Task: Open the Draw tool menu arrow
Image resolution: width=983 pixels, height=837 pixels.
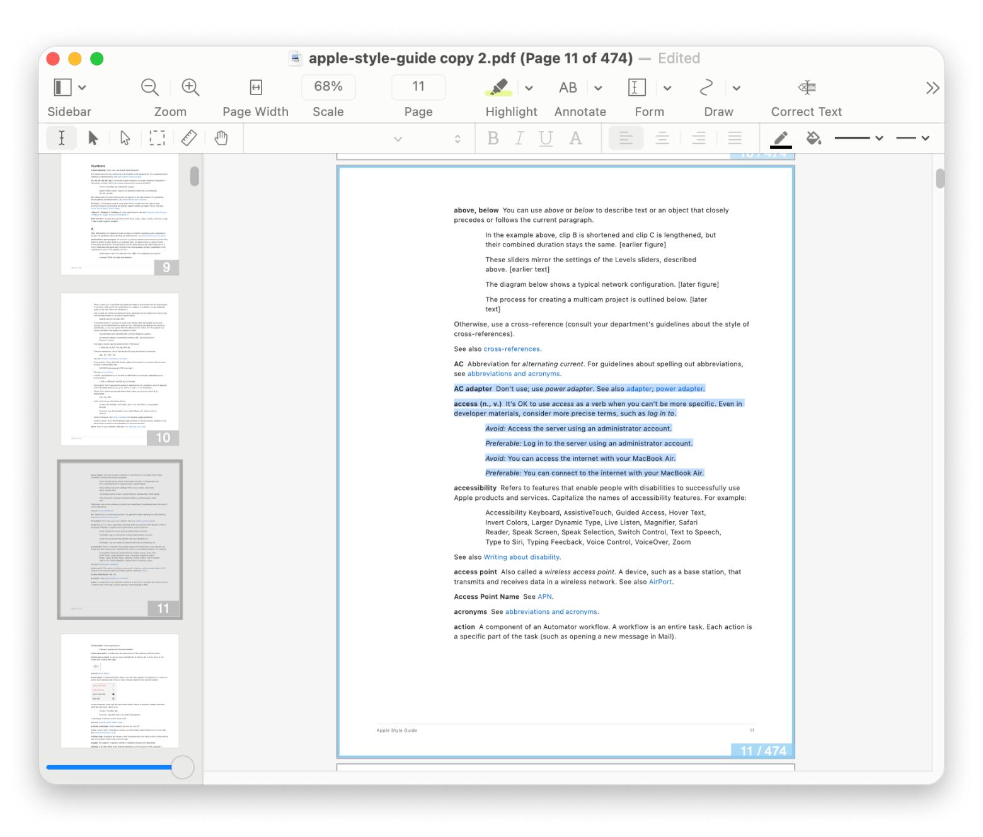Action: click(x=736, y=88)
